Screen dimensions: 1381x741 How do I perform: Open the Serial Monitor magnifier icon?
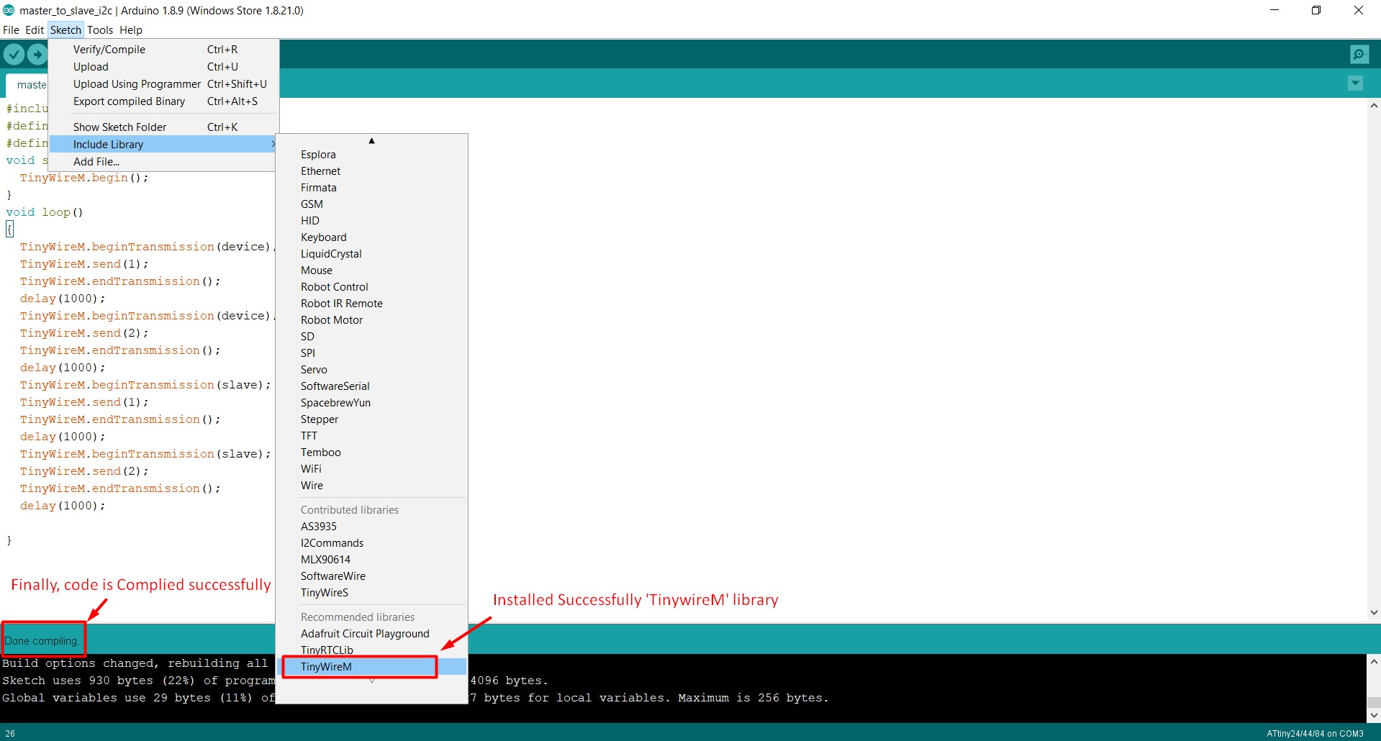coord(1359,54)
